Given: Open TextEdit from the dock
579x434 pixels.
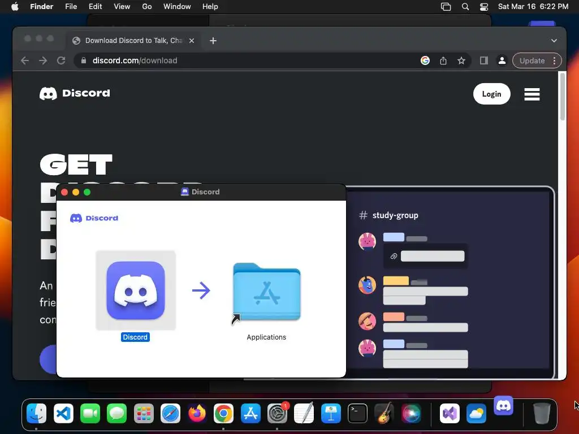Looking at the screenshot, I should click(x=304, y=413).
